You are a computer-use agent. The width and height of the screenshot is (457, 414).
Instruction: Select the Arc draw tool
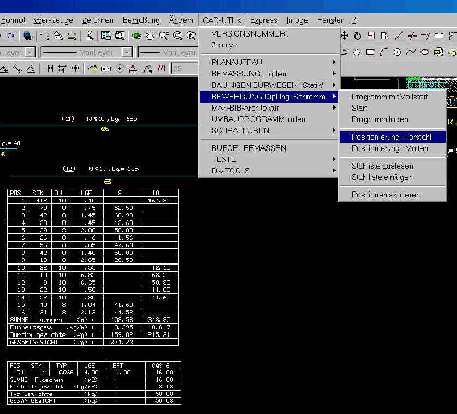tap(383, 52)
